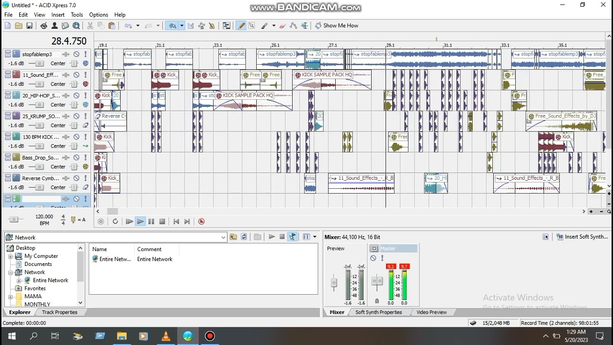Collapse the Network tree node
The width and height of the screenshot is (613, 345).
tap(11, 272)
